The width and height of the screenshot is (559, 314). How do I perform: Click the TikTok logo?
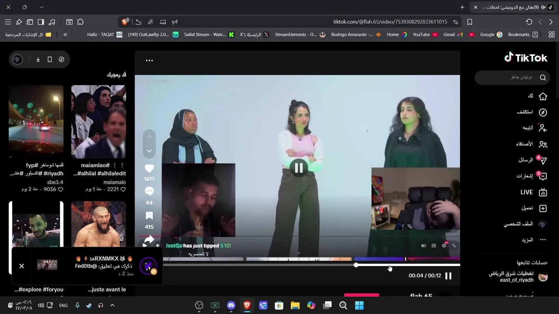tap(526, 58)
